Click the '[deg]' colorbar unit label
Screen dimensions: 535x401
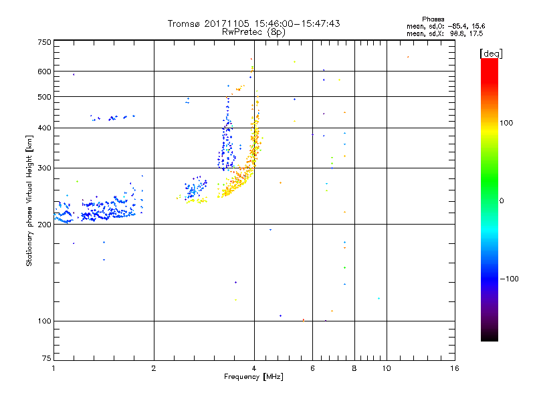tap(491, 53)
